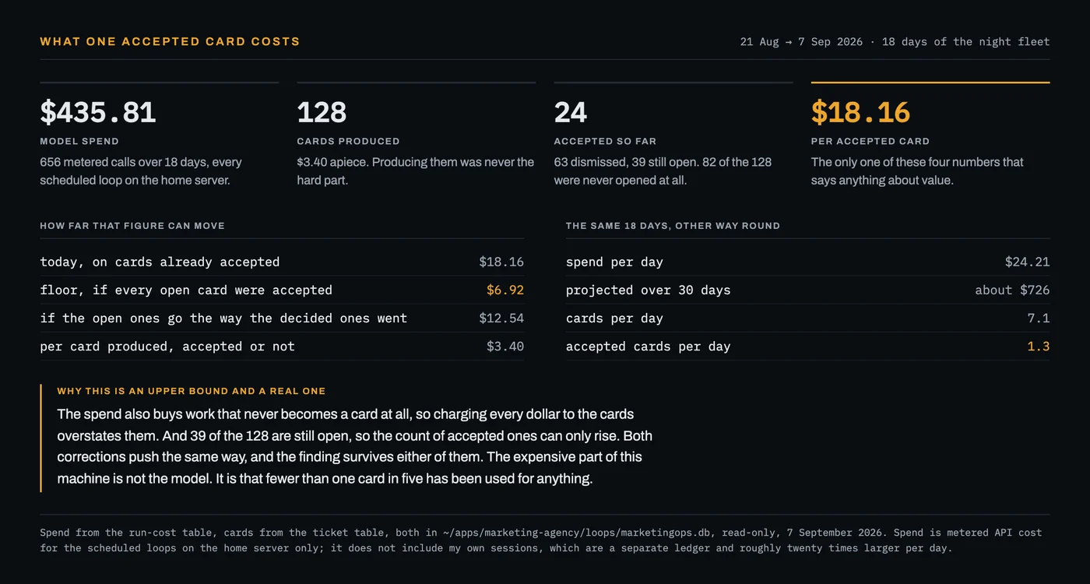Viewport: 1090px width, 584px height.
Task: Click '656 metered calls over 18 days' description
Action: 141,171
